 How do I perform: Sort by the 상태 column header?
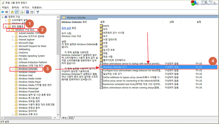[x=171, y=22]
